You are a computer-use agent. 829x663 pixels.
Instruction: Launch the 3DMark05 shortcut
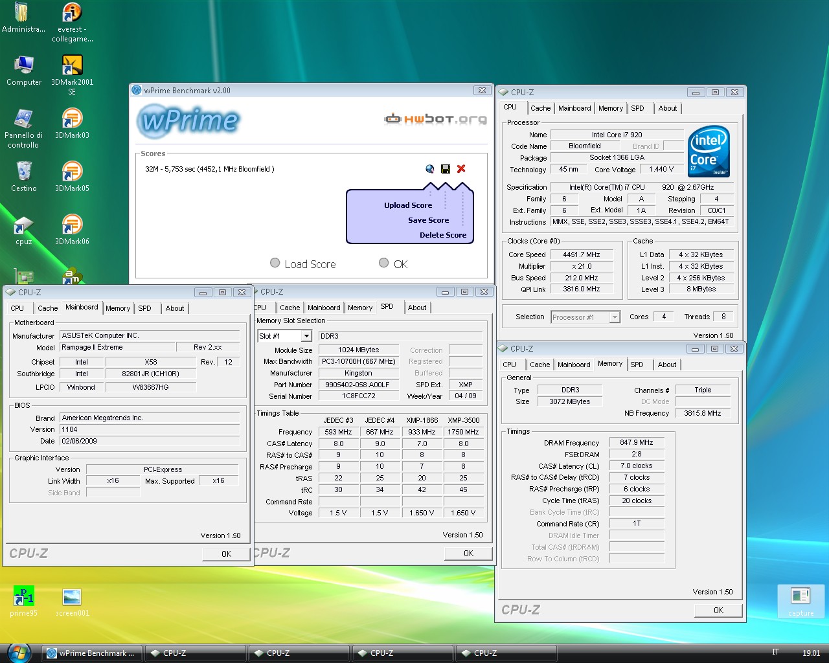click(72, 177)
